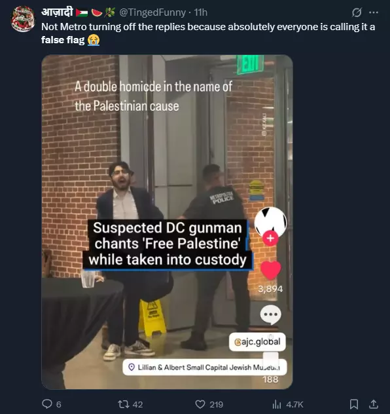Tap the red heart in the video
Screen dimensions: 390x414
click(x=270, y=270)
